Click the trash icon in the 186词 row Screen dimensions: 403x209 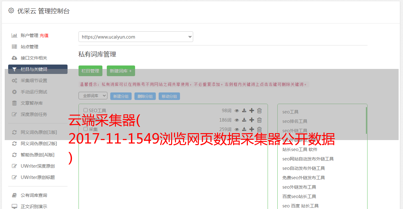[259, 120]
